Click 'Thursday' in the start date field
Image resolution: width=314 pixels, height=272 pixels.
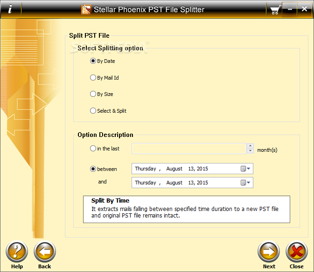coord(146,169)
